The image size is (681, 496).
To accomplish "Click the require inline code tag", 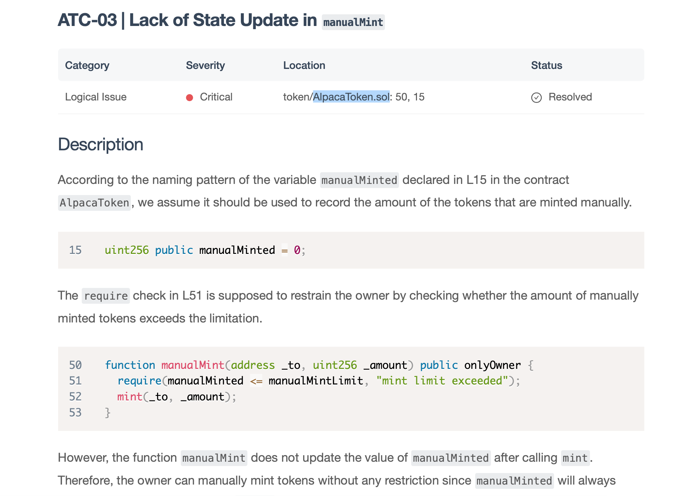I will click(106, 296).
